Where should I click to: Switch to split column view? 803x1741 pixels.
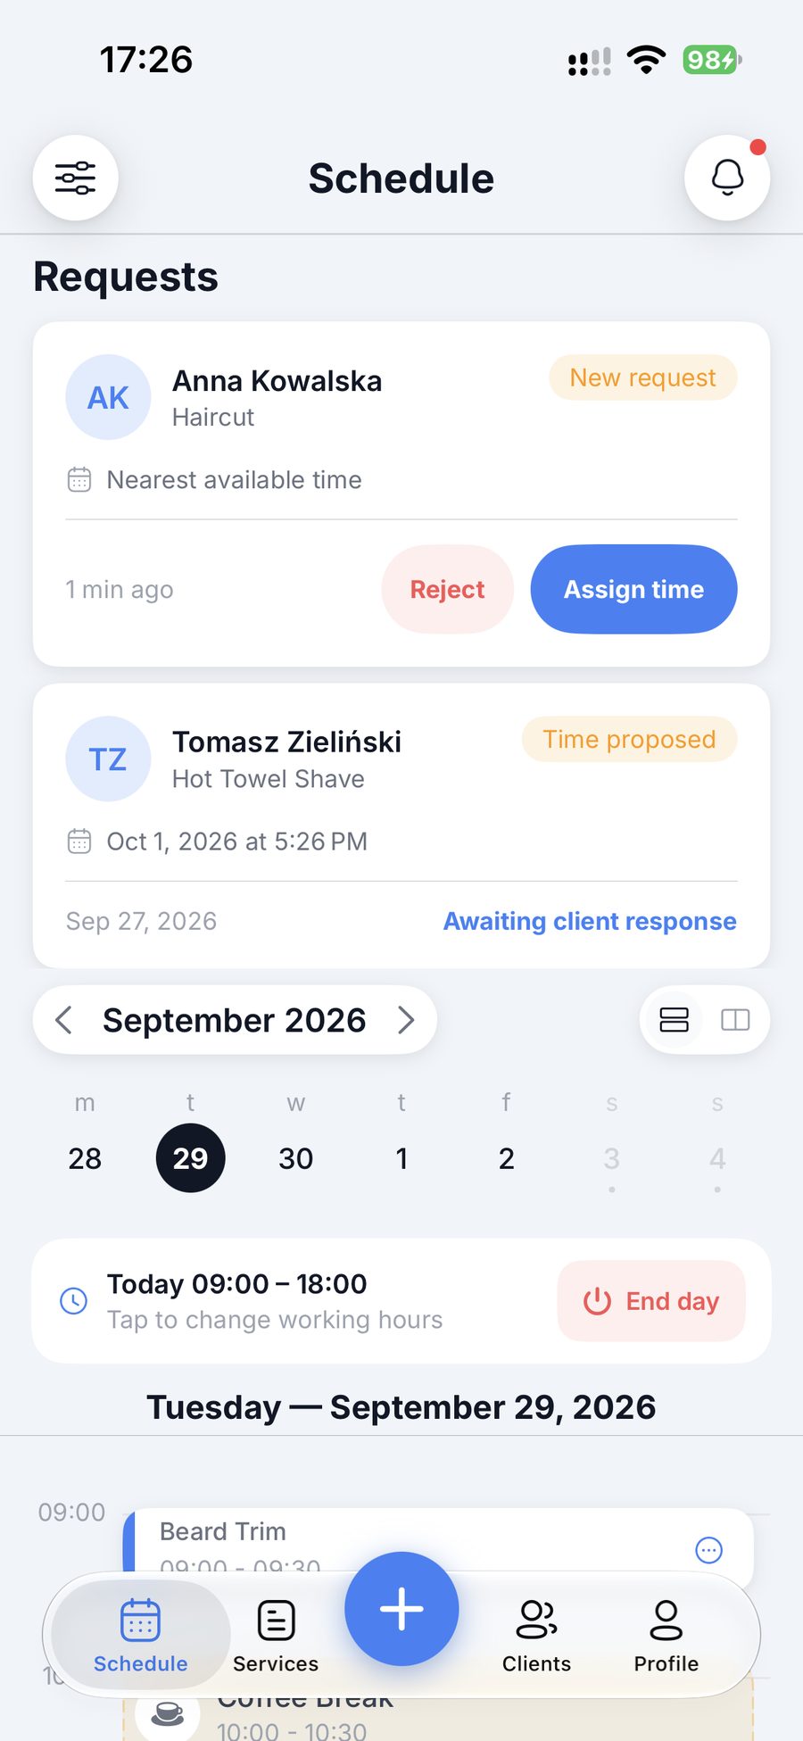pyautogui.click(x=735, y=1019)
